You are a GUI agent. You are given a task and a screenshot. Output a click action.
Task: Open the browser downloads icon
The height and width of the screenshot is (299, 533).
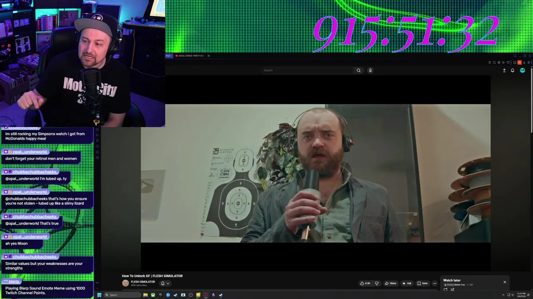pos(524,62)
